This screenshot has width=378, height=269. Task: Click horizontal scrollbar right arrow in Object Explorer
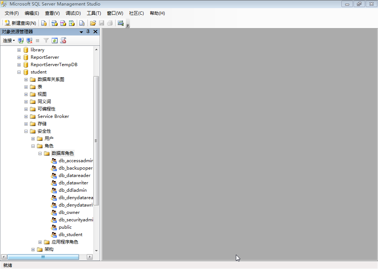pyautogui.click(x=90, y=257)
